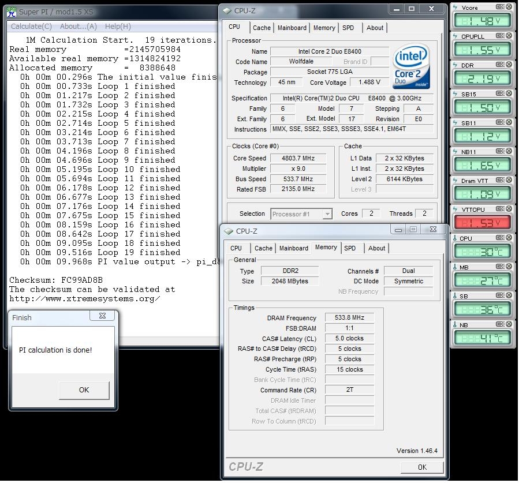
Task: Click the 1.48 V Vcore reading display
Action: coord(483,21)
